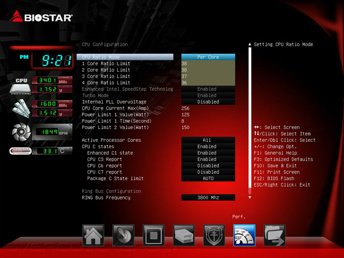
Task: Click scrollbar up arrow in settings list
Action: pos(249,44)
